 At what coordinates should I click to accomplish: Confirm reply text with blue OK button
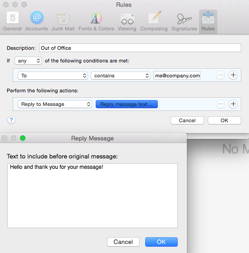[161, 242]
